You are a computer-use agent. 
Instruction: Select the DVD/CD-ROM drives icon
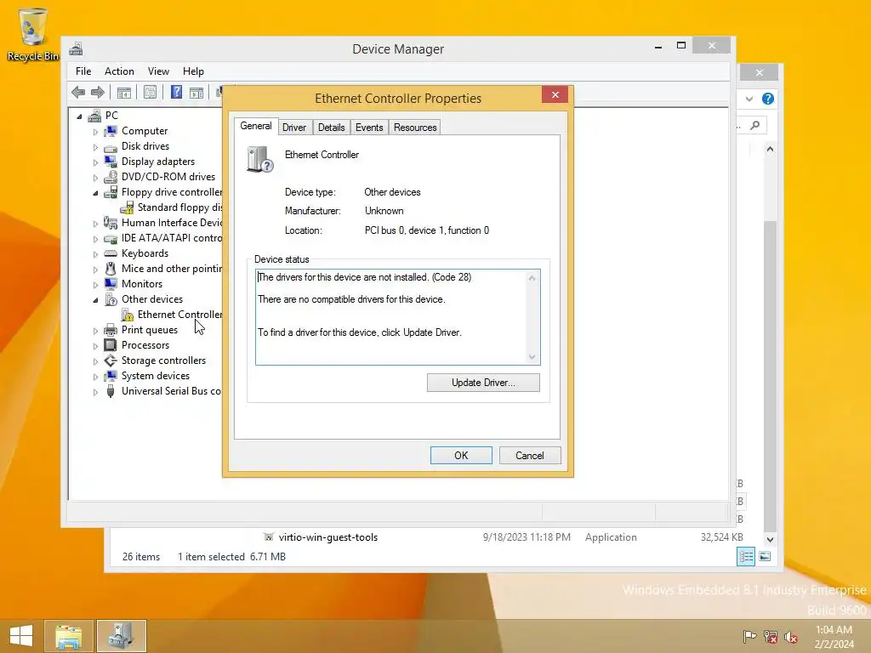[x=111, y=177]
